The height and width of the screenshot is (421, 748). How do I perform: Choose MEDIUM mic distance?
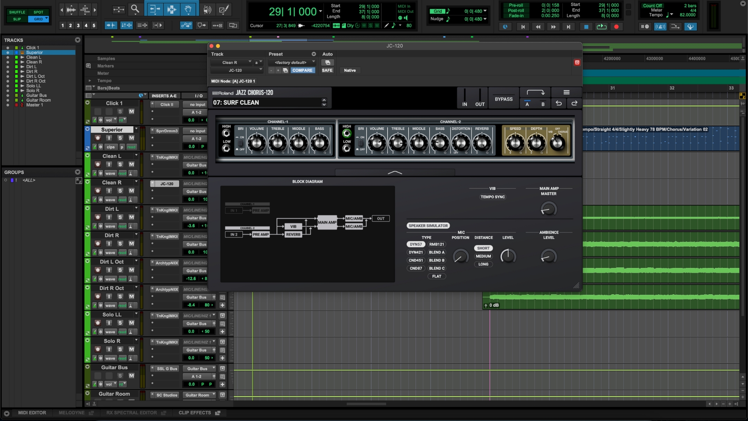[x=483, y=256]
